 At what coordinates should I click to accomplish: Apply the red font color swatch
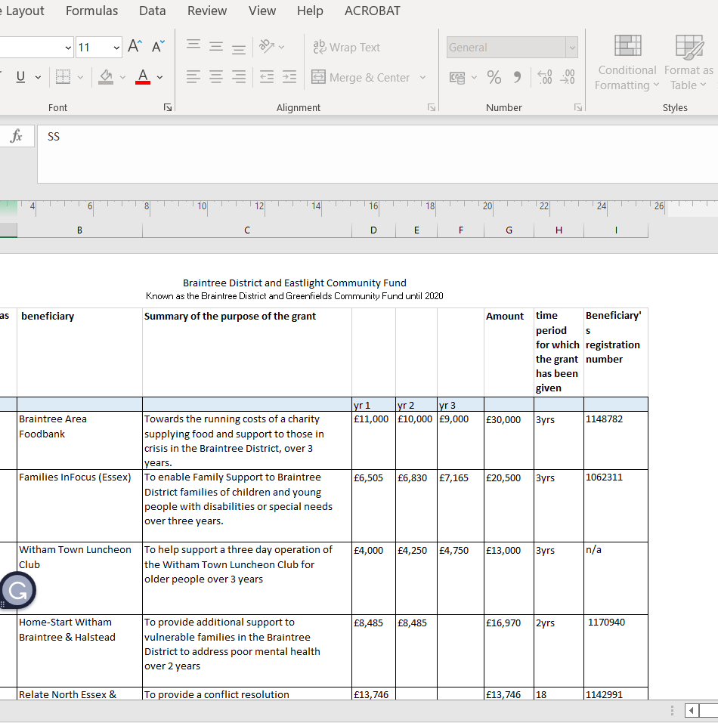point(143,77)
